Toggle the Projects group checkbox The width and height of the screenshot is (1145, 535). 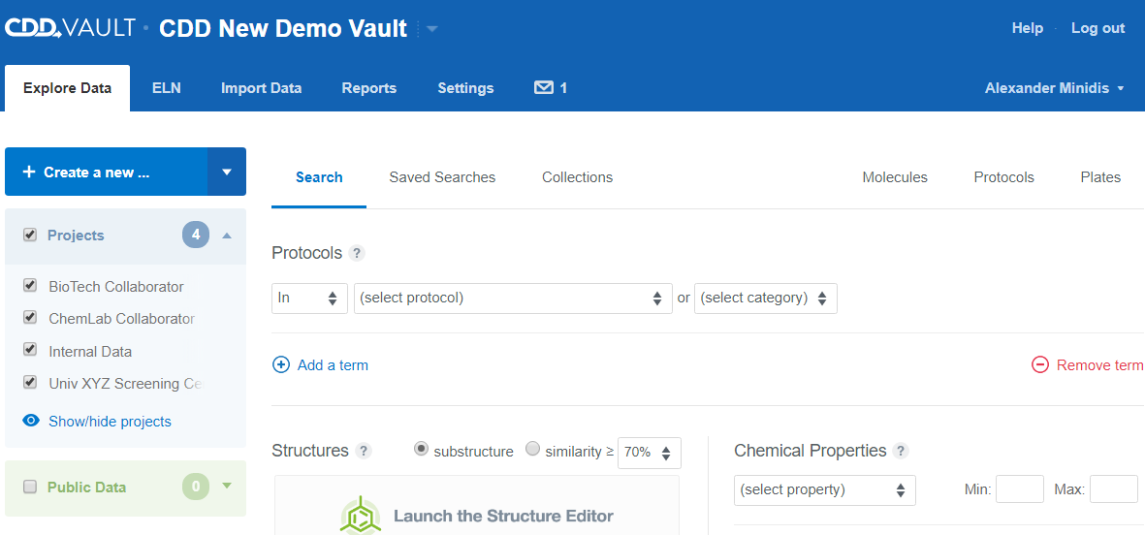click(x=30, y=235)
